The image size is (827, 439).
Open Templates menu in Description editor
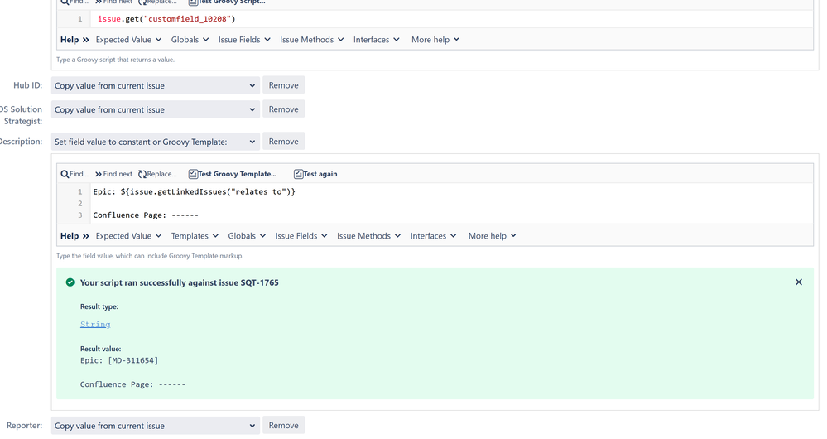pos(195,236)
